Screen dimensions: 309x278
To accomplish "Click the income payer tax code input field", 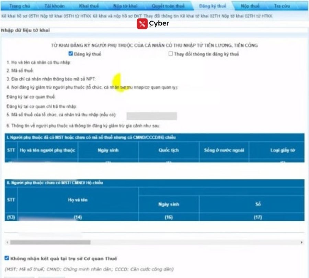I will tap(151, 116).
